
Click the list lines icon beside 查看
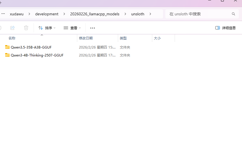(x=66, y=28)
